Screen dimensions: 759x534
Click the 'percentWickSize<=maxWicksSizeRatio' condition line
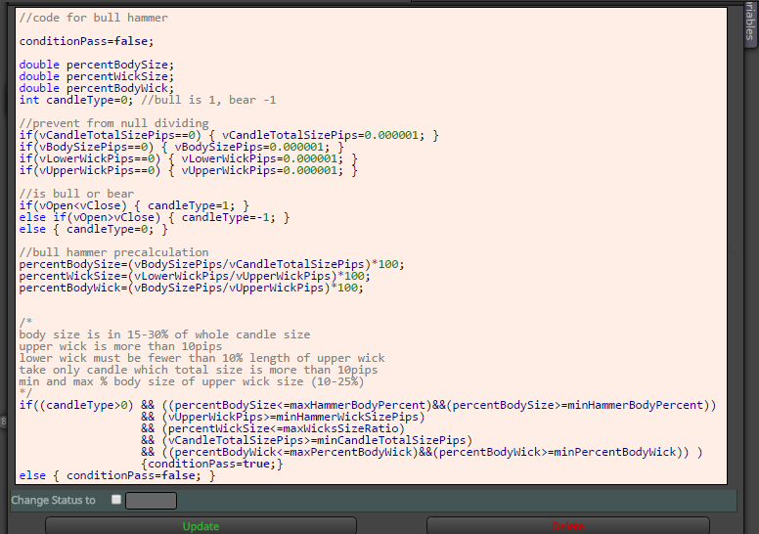tap(273, 428)
